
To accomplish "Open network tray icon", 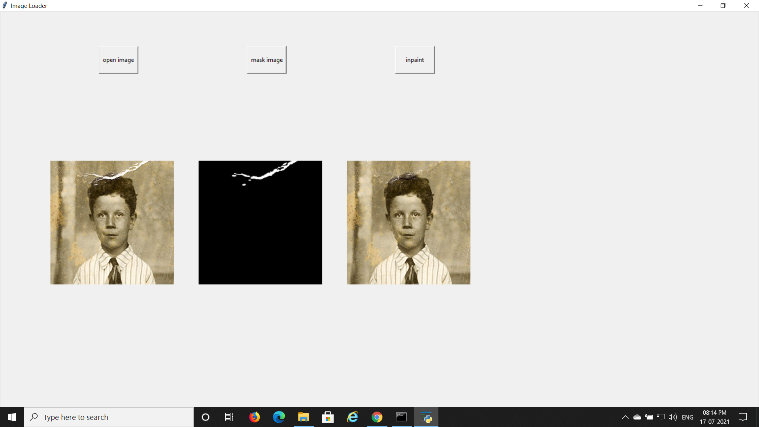I will click(661, 417).
